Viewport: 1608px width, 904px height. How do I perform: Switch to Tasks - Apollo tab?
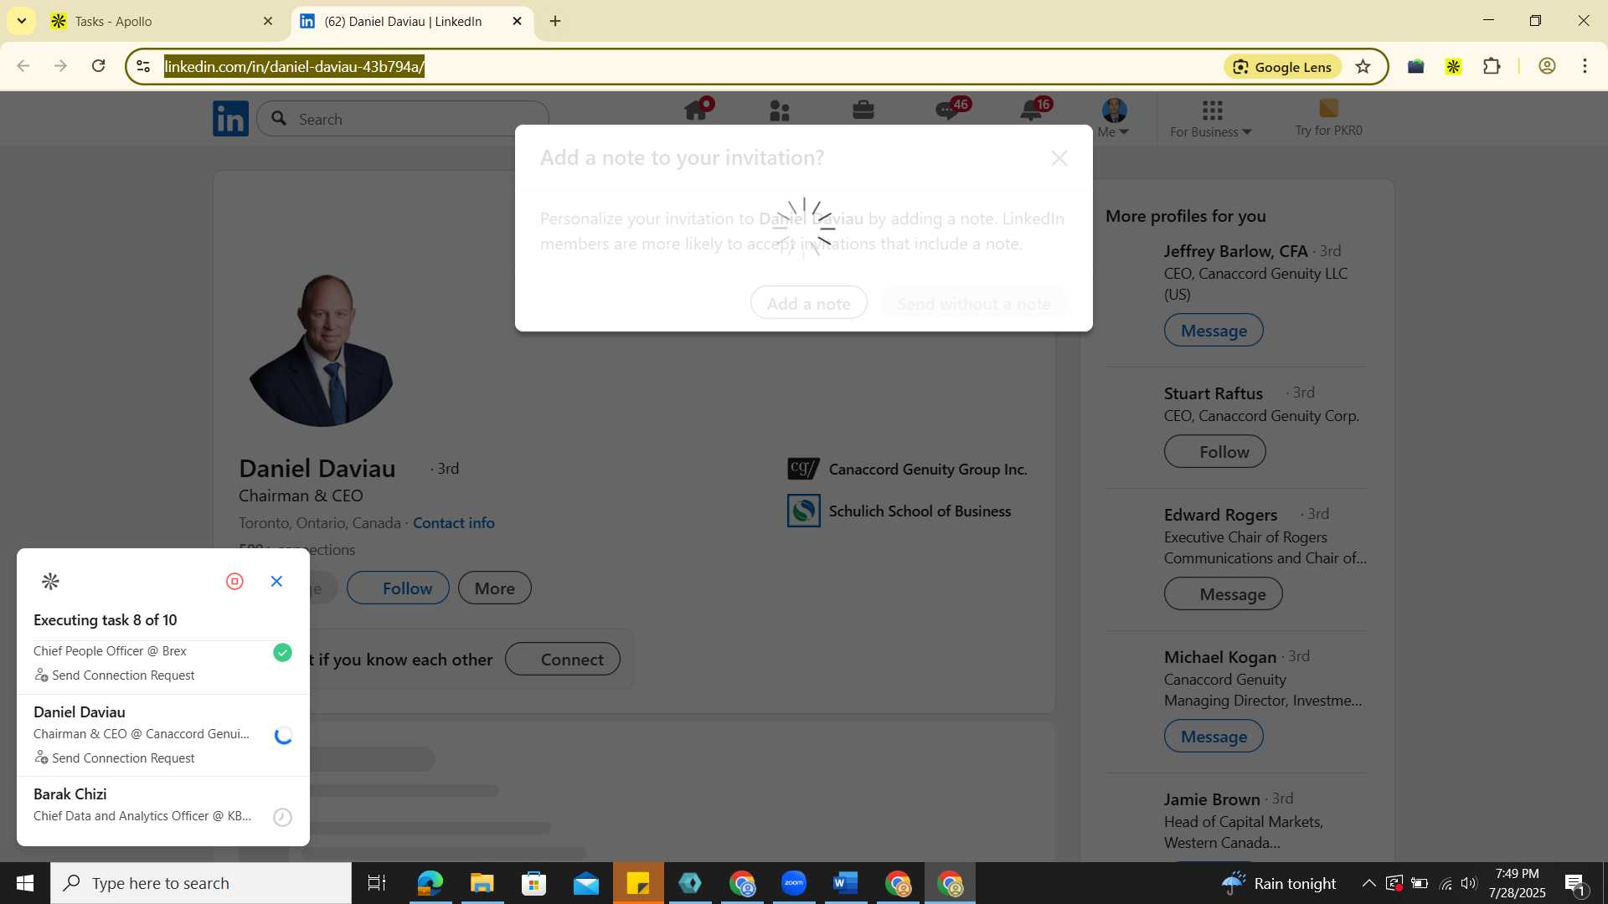[x=159, y=21]
